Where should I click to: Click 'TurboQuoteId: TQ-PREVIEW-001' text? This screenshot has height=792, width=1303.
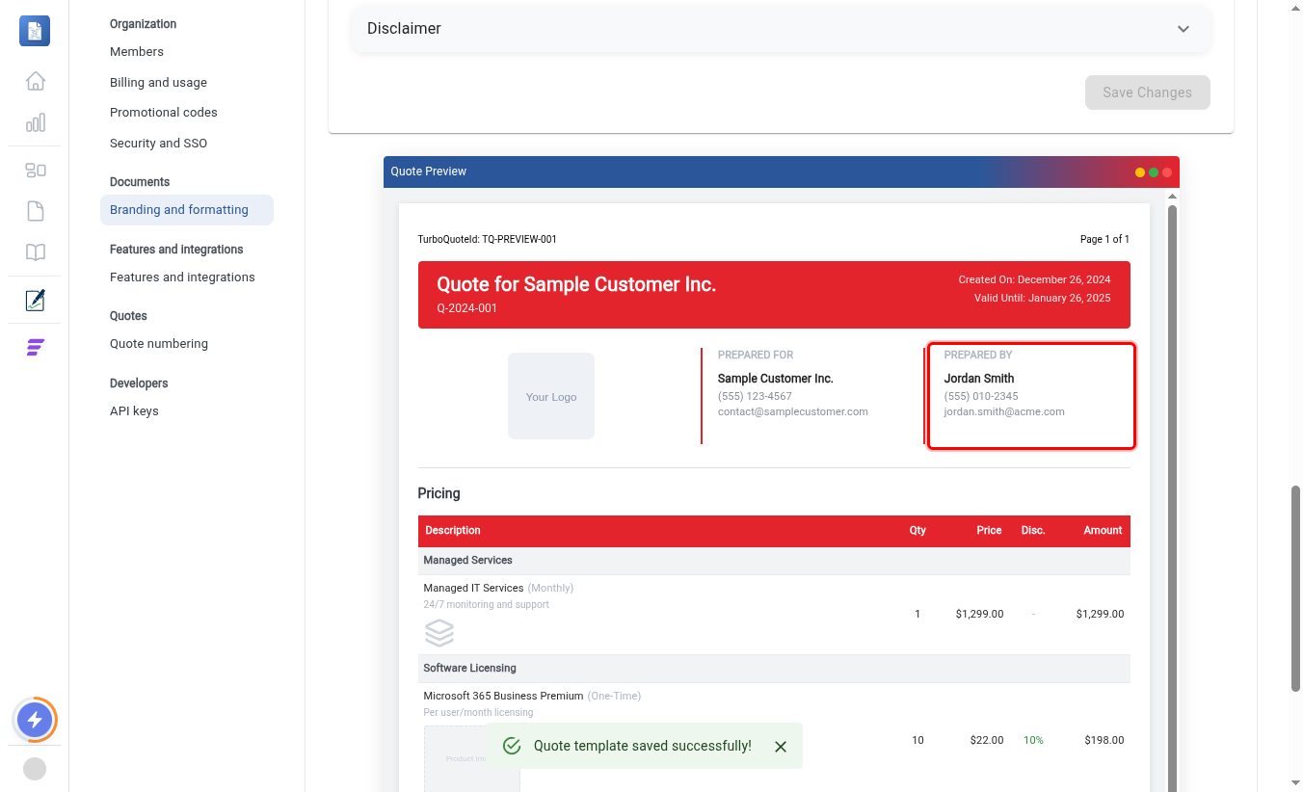point(487,239)
